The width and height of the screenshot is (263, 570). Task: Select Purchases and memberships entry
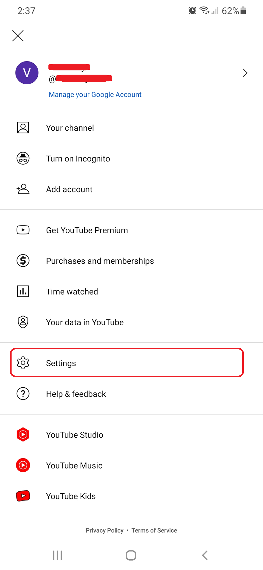100,261
